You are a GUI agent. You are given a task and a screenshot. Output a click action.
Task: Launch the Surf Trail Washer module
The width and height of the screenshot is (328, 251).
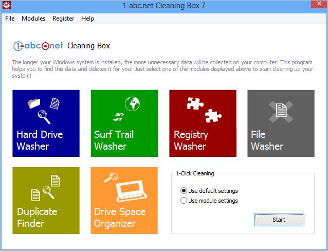124,123
